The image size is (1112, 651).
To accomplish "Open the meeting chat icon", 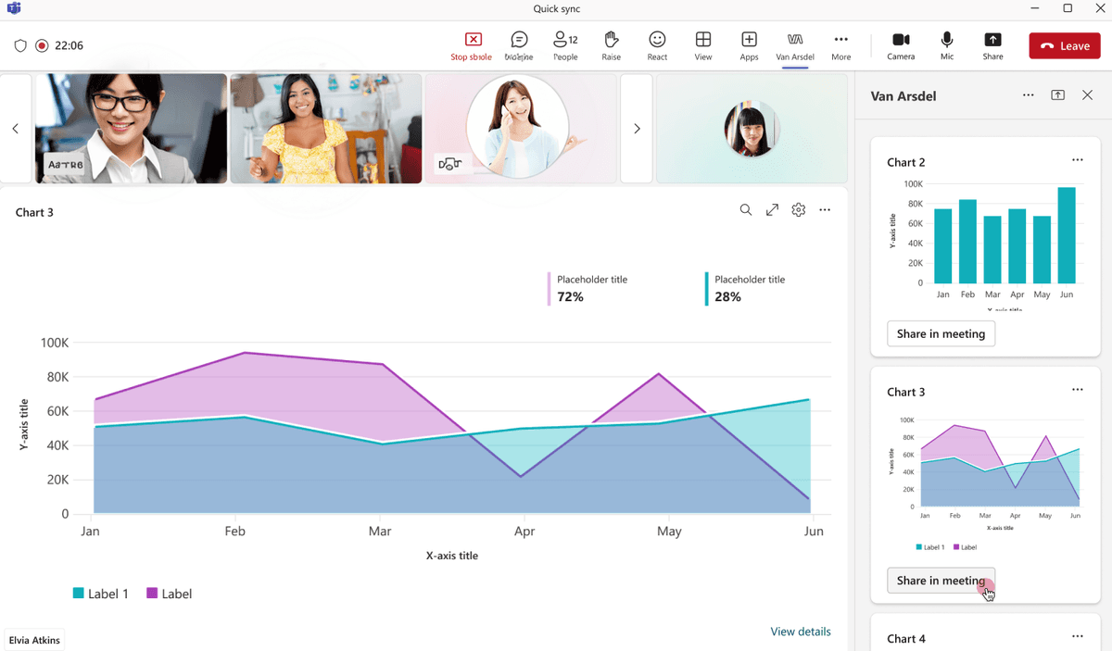I will click(x=519, y=45).
